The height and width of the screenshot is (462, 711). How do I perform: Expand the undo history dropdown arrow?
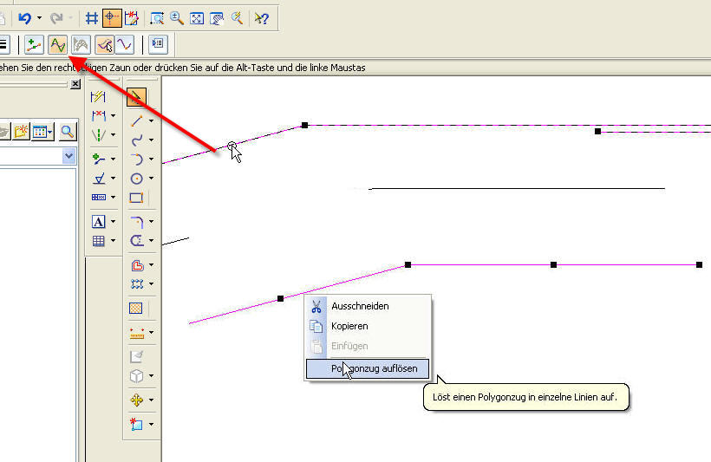39,17
